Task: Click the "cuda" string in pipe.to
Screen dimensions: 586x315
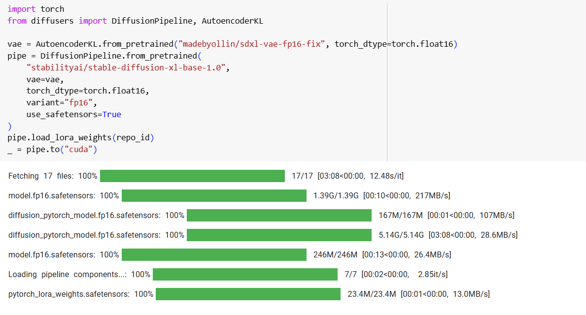Action: click(x=79, y=149)
